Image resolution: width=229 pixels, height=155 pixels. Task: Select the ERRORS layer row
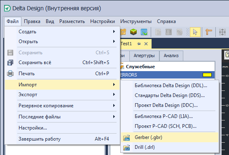pos(167,75)
